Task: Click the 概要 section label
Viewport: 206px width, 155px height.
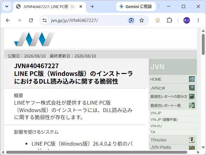Action: [19, 96]
